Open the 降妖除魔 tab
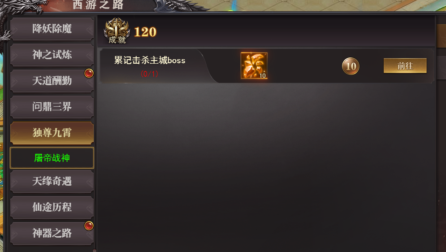The width and height of the screenshot is (446, 252). click(52, 29)
